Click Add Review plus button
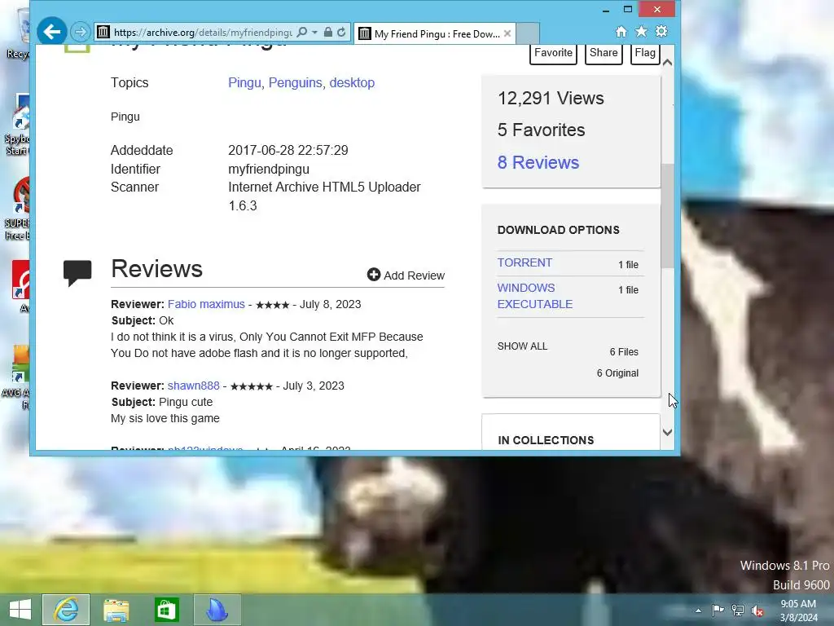 (x=406, y=276)
